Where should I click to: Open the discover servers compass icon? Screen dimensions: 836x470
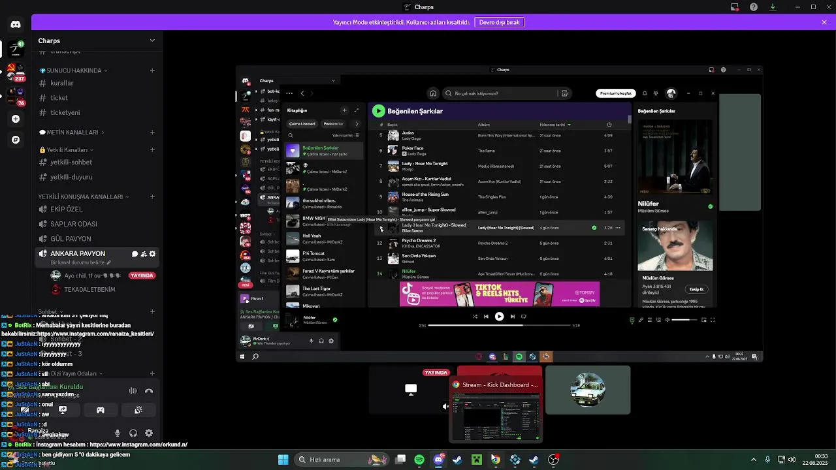[16, 140]
